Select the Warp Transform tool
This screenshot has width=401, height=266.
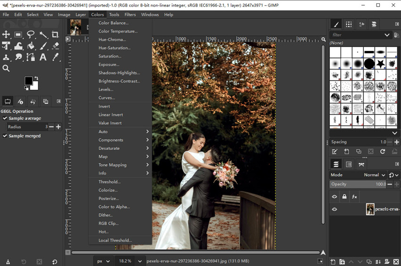click(x=18, y=46)
